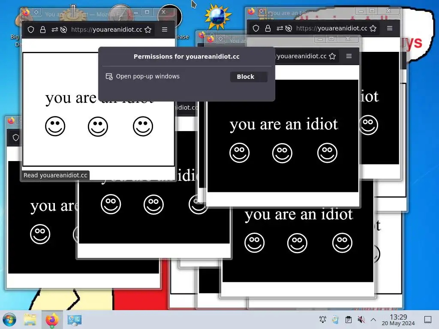Open the hamburger menu in the top-right Firefox window
The height and width of the screenshot is (329, 439).
390,28
